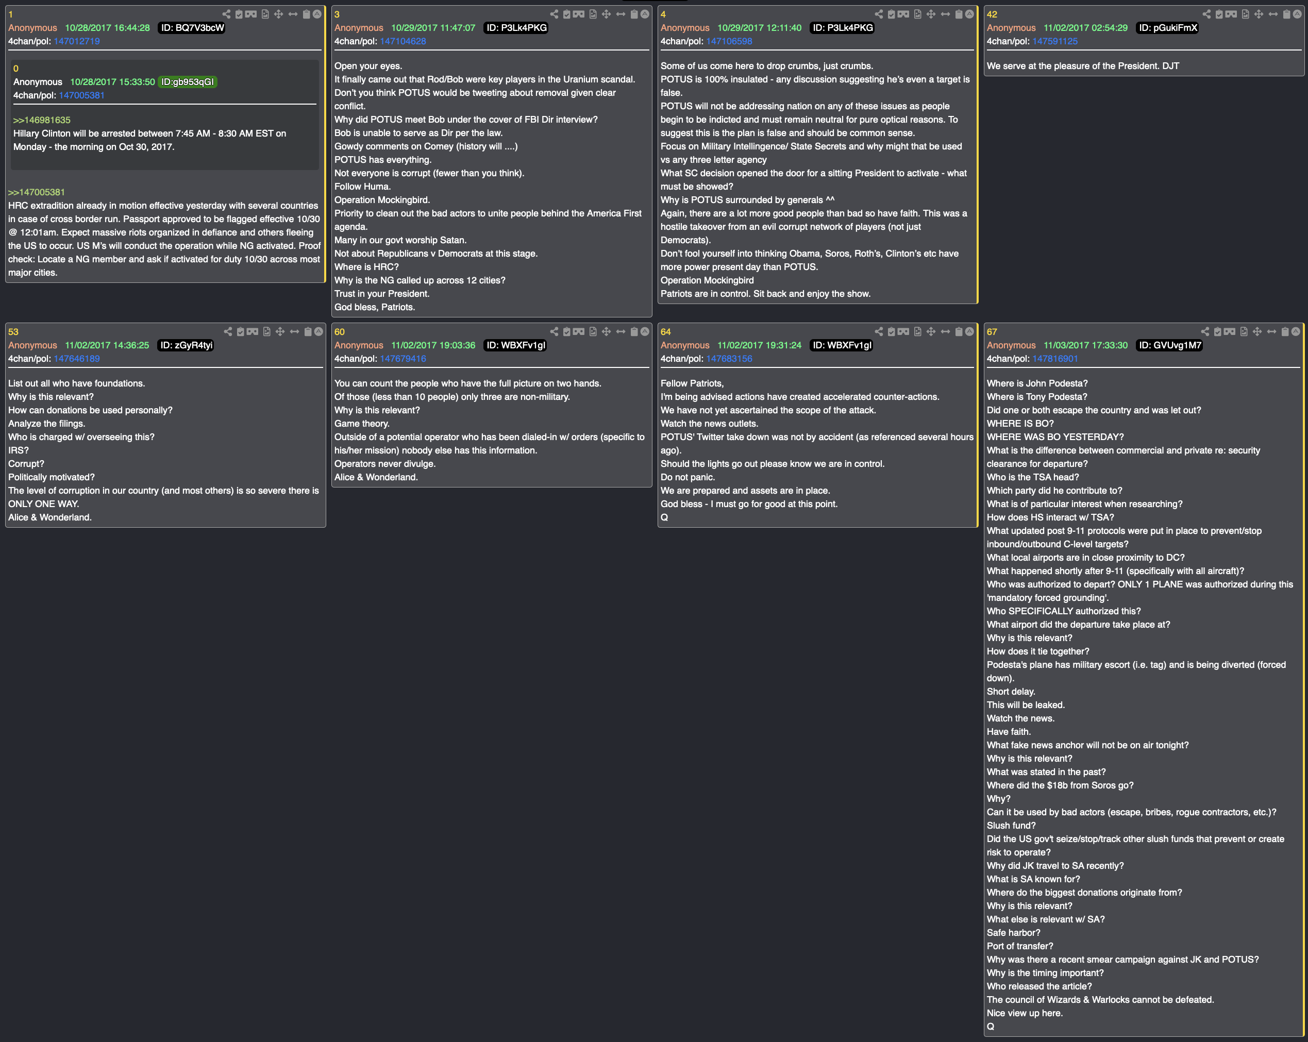Click the image file icon on post 53
1308x1042 pixels.
pos(266,332)
